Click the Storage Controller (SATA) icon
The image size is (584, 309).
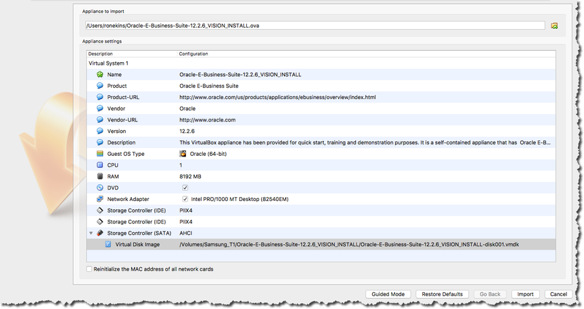[100, 233]
